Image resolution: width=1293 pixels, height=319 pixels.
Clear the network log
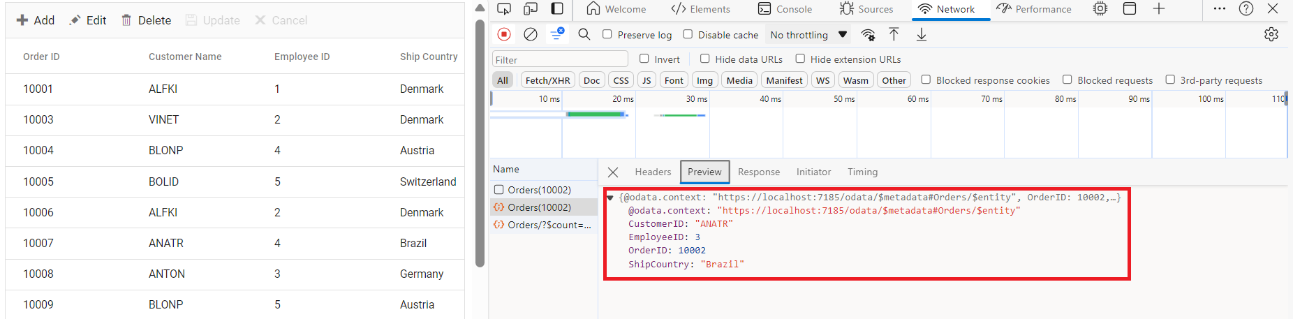531,34
